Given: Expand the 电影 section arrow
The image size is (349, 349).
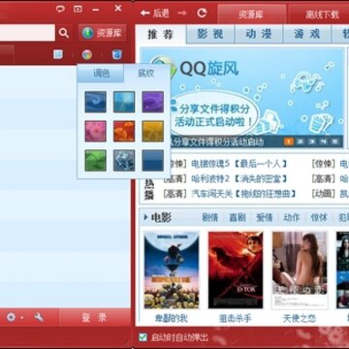Looking at the screenshot, I should coord(145,217).
